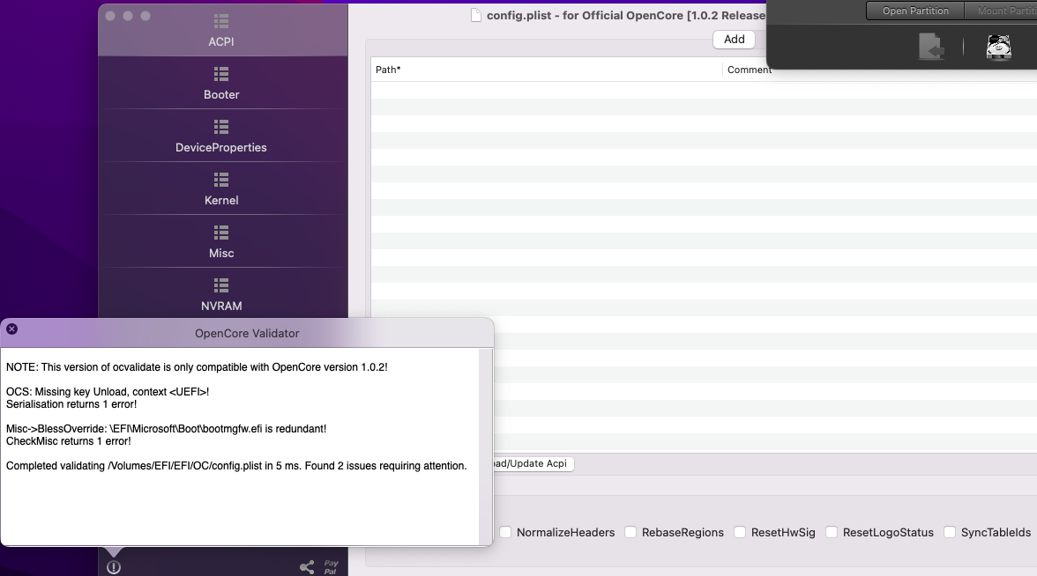Go to DeviceProperties section
Screen dimensions: 1037x576
click(221, 137)
